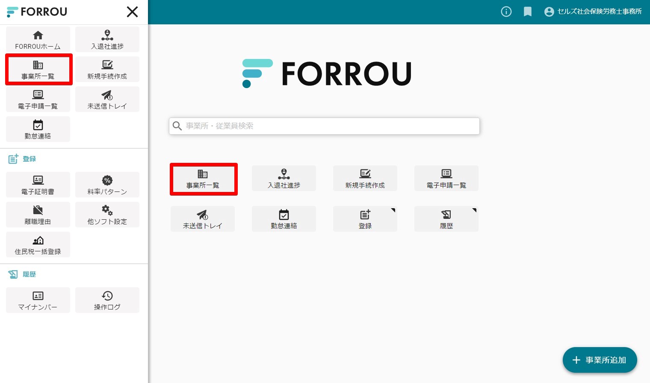Click the 履歴 section heading in sidebar
650x383 pixels.
click(x=22, y=274)
